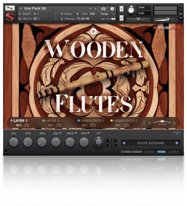Click the A-B X-Fade slider handle
The image size is (187, 206).
tap(162, 121)
